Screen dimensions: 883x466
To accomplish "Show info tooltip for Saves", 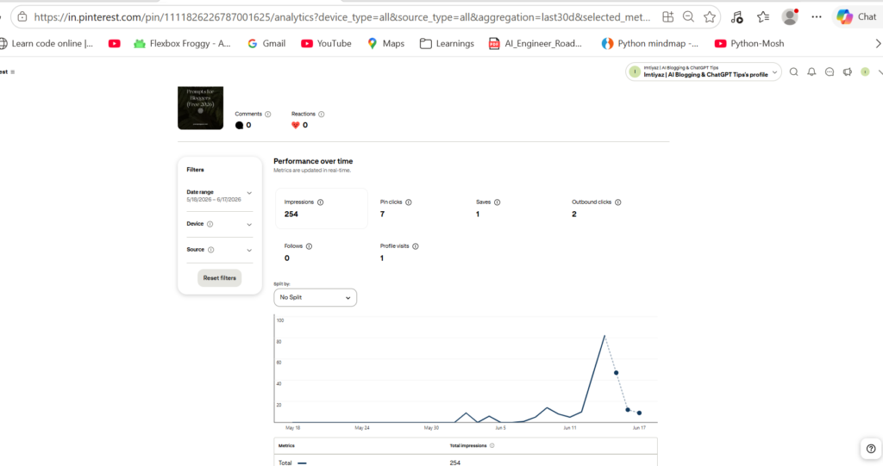I will tap(498, 202).
